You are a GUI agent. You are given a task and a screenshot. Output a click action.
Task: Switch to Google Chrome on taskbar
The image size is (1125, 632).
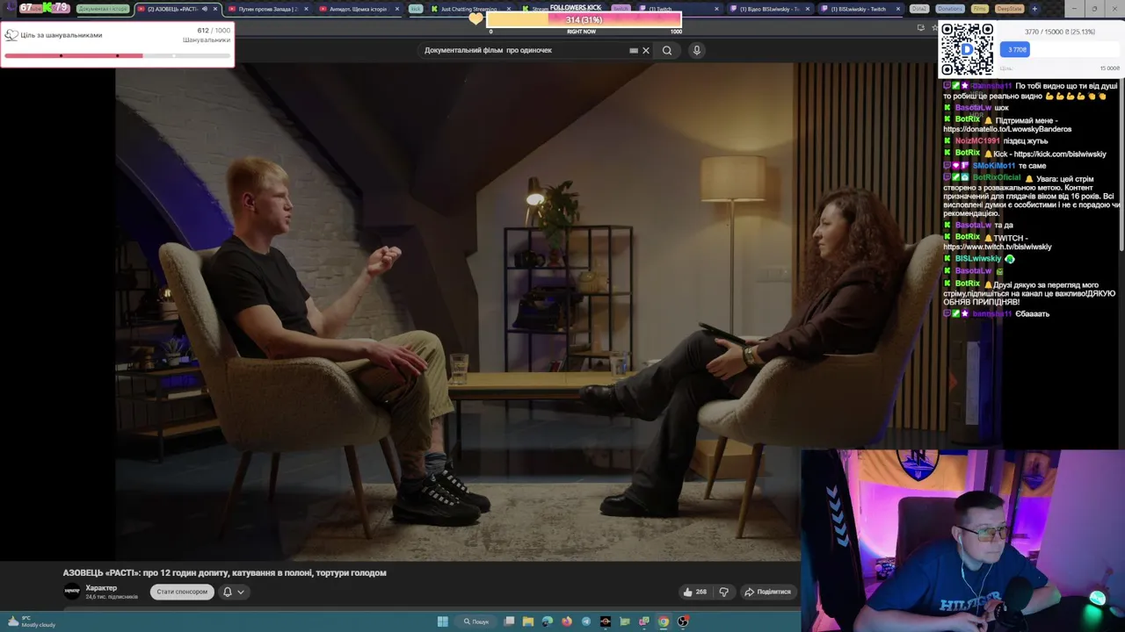tap(664, 621)
